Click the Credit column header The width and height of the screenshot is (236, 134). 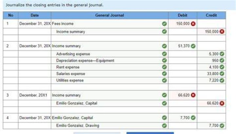coord(211,15)
